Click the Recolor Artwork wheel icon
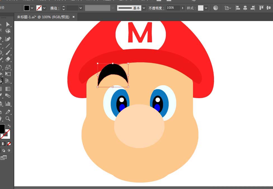Image resolution: width=273 pixels, height=189 pixels. click(216, 8)
